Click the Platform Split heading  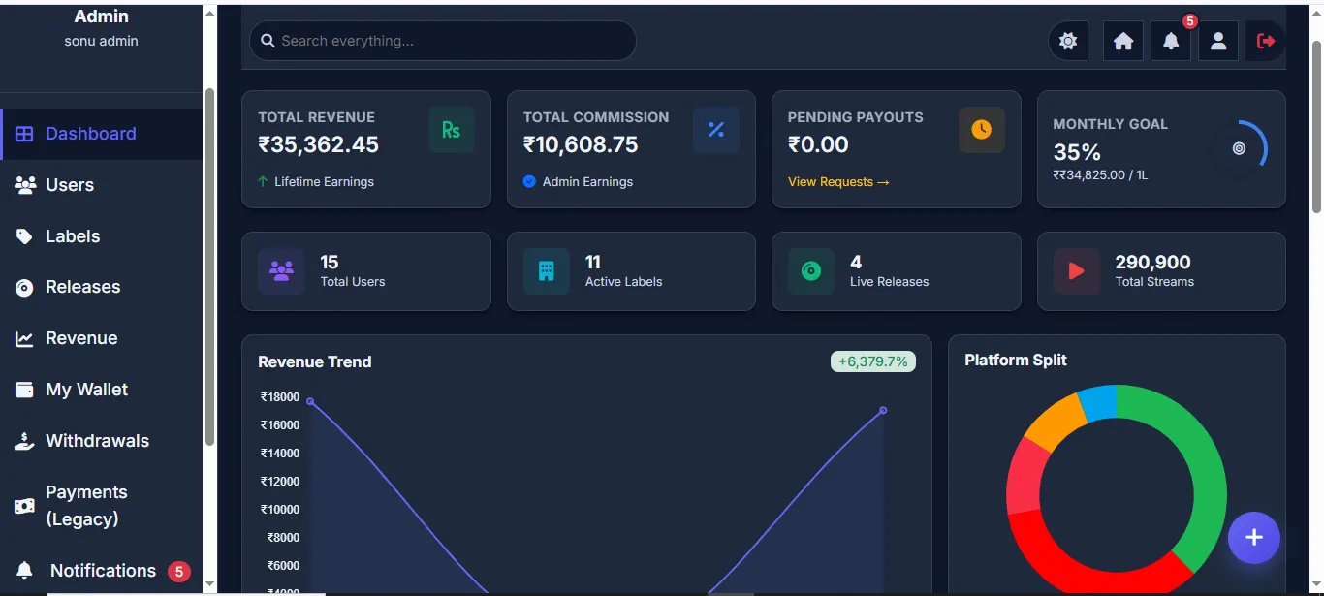click(x=1016, y=360)
